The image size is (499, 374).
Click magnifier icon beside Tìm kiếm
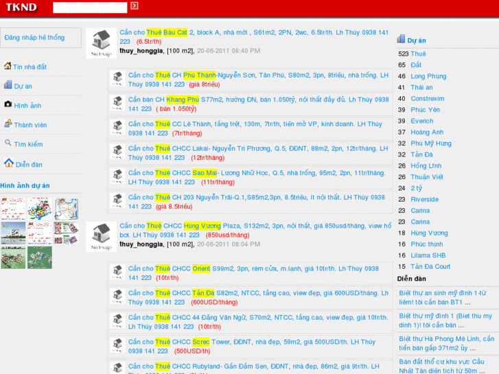coord(8,143)
